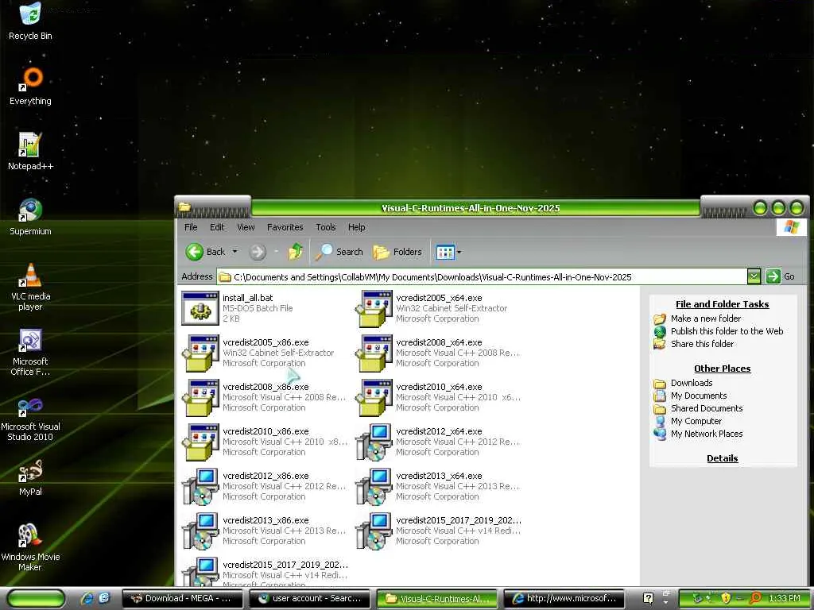
Task: Open the Help menu
Action: click(356, 227)
